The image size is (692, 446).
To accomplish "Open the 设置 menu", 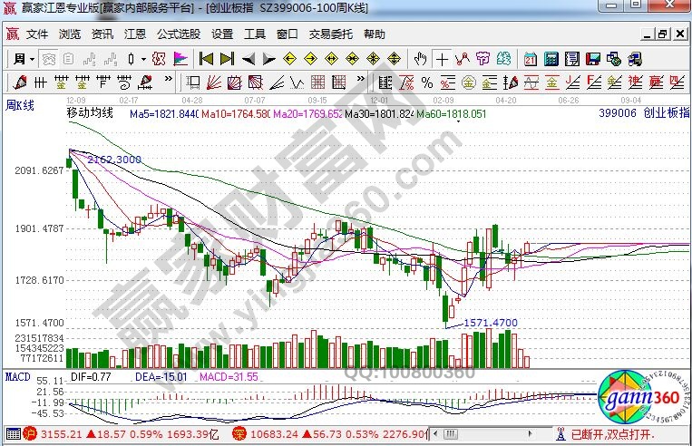I will tap(222, 34).
